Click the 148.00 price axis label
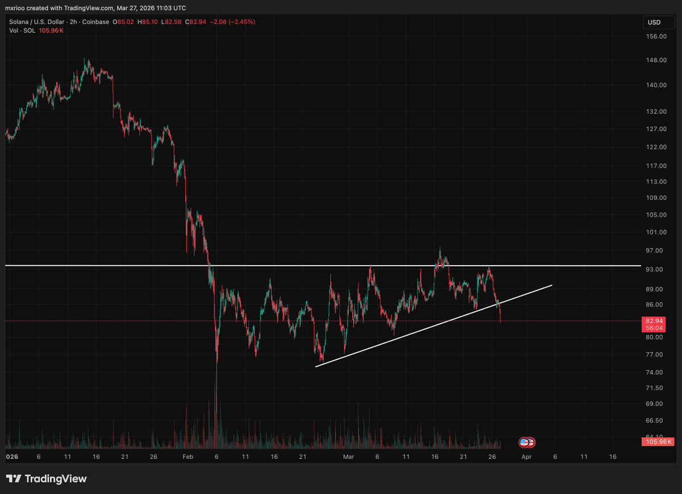The image size is (682, 494). coord(656,60)
